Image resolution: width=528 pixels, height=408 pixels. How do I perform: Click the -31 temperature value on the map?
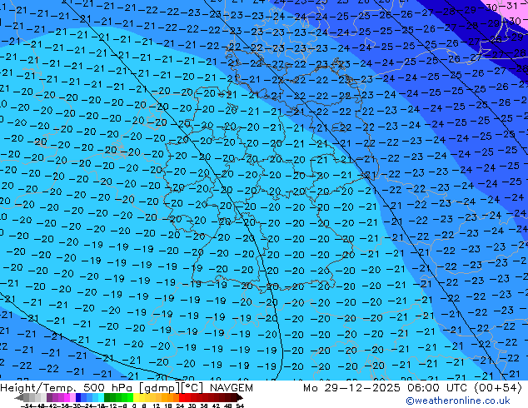(x=513, y=7)
